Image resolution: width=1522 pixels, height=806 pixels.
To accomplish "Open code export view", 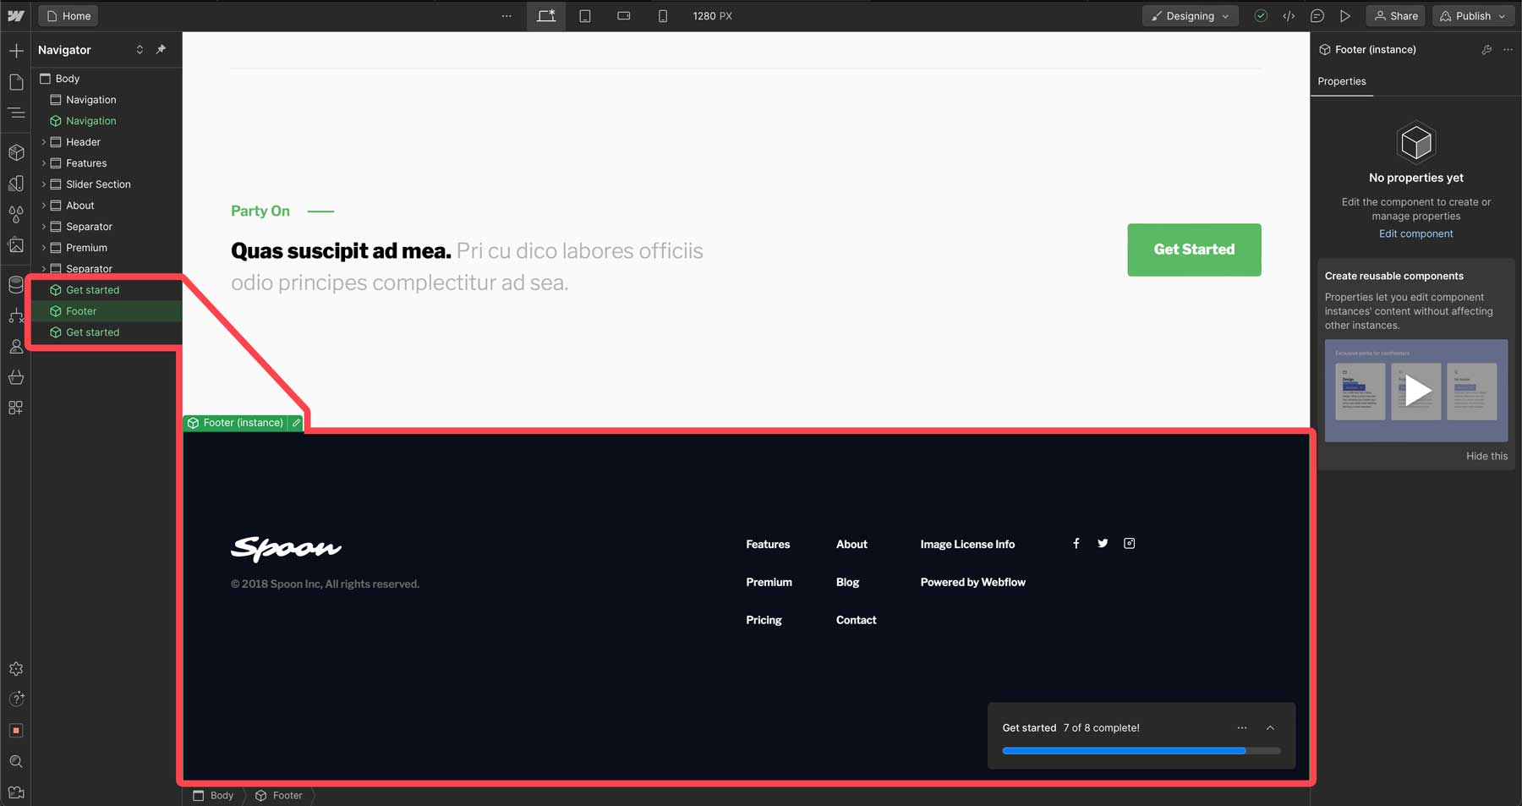I will coord(1289,15).
